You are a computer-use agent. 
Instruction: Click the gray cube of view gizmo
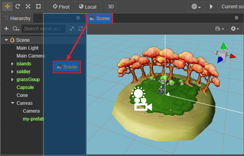click(x=224, y=54)
